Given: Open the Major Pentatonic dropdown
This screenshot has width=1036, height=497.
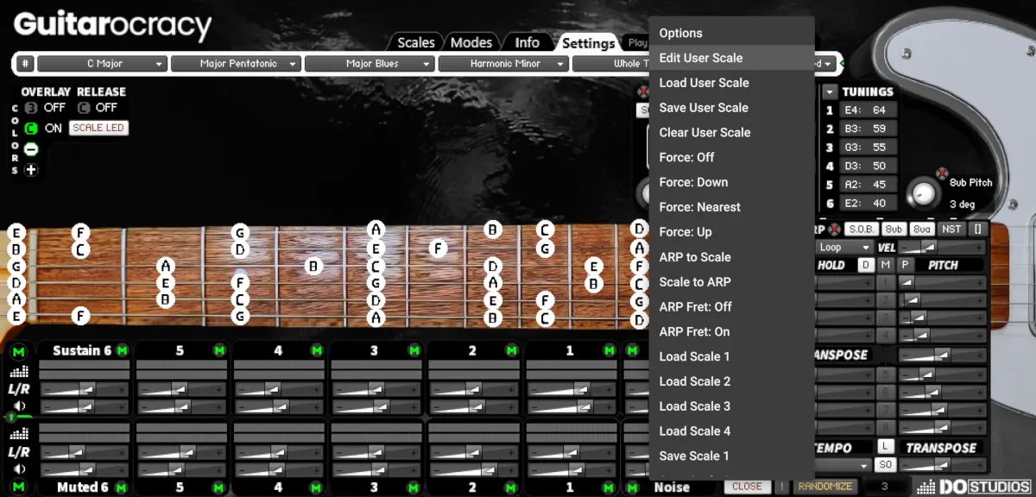Looking at the screenshot, I should [x=236, y=64].
